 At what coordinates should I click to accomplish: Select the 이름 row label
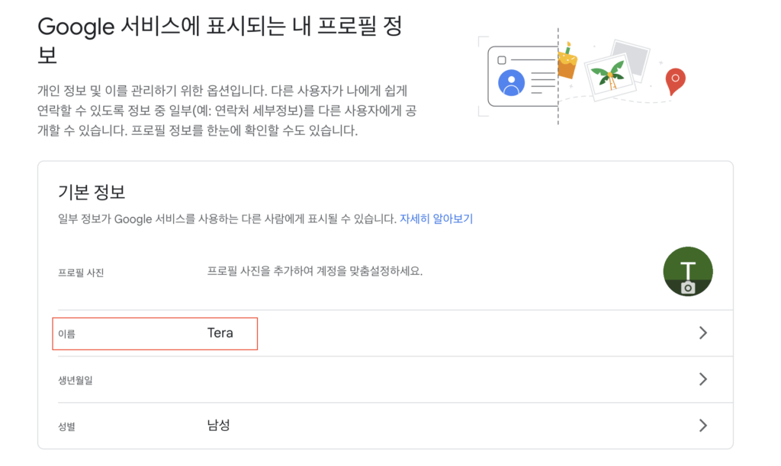tap(66, 334)
